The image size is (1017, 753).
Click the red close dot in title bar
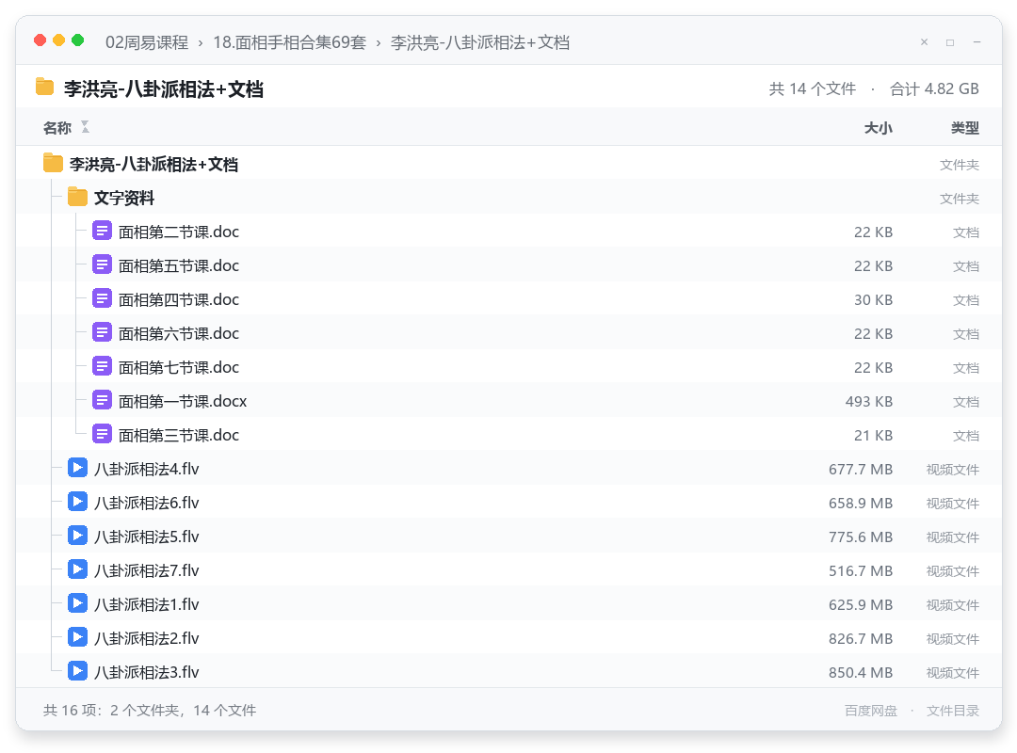click(40, 40)
